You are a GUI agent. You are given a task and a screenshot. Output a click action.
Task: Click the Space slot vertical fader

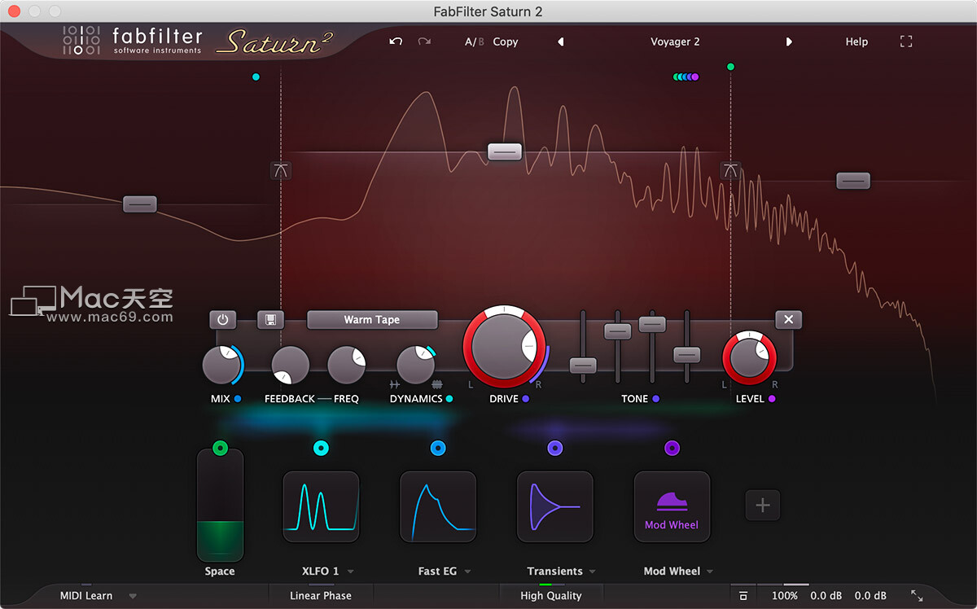tap(220, 505)
